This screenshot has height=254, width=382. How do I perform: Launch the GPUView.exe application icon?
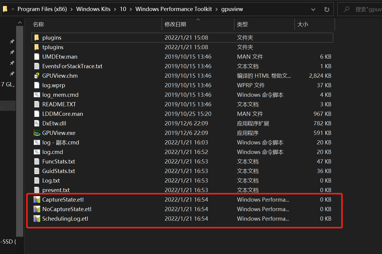pyautogui.click(x=37, y=133)
